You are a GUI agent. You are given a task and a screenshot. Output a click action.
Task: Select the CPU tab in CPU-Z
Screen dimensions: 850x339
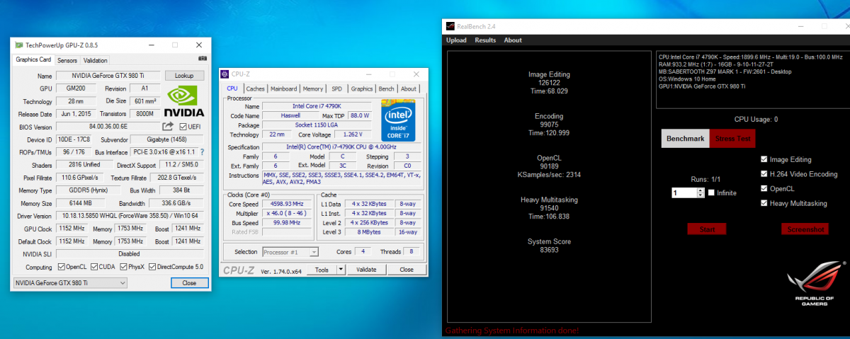pos(232,88)
